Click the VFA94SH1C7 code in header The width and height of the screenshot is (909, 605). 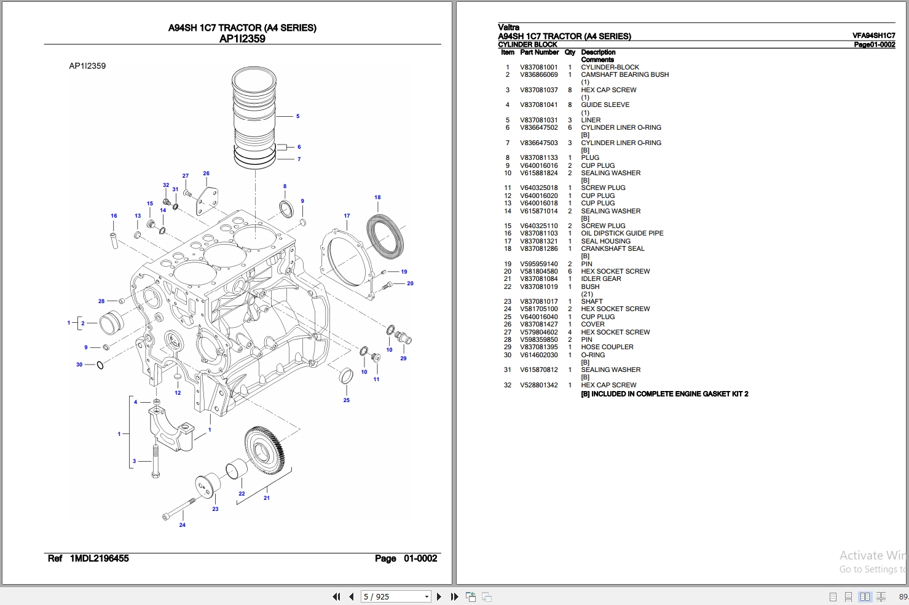point(873,36)
